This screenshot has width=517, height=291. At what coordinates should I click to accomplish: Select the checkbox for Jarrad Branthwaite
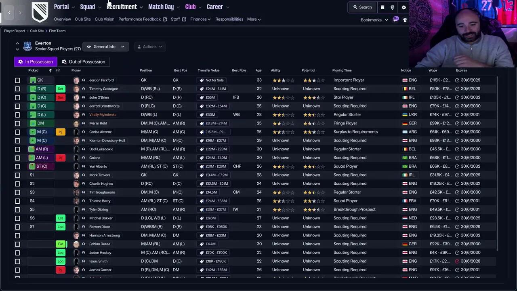[17, 106]
